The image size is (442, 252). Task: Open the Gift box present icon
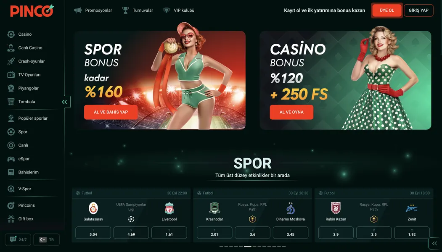[x=11, y=219]
